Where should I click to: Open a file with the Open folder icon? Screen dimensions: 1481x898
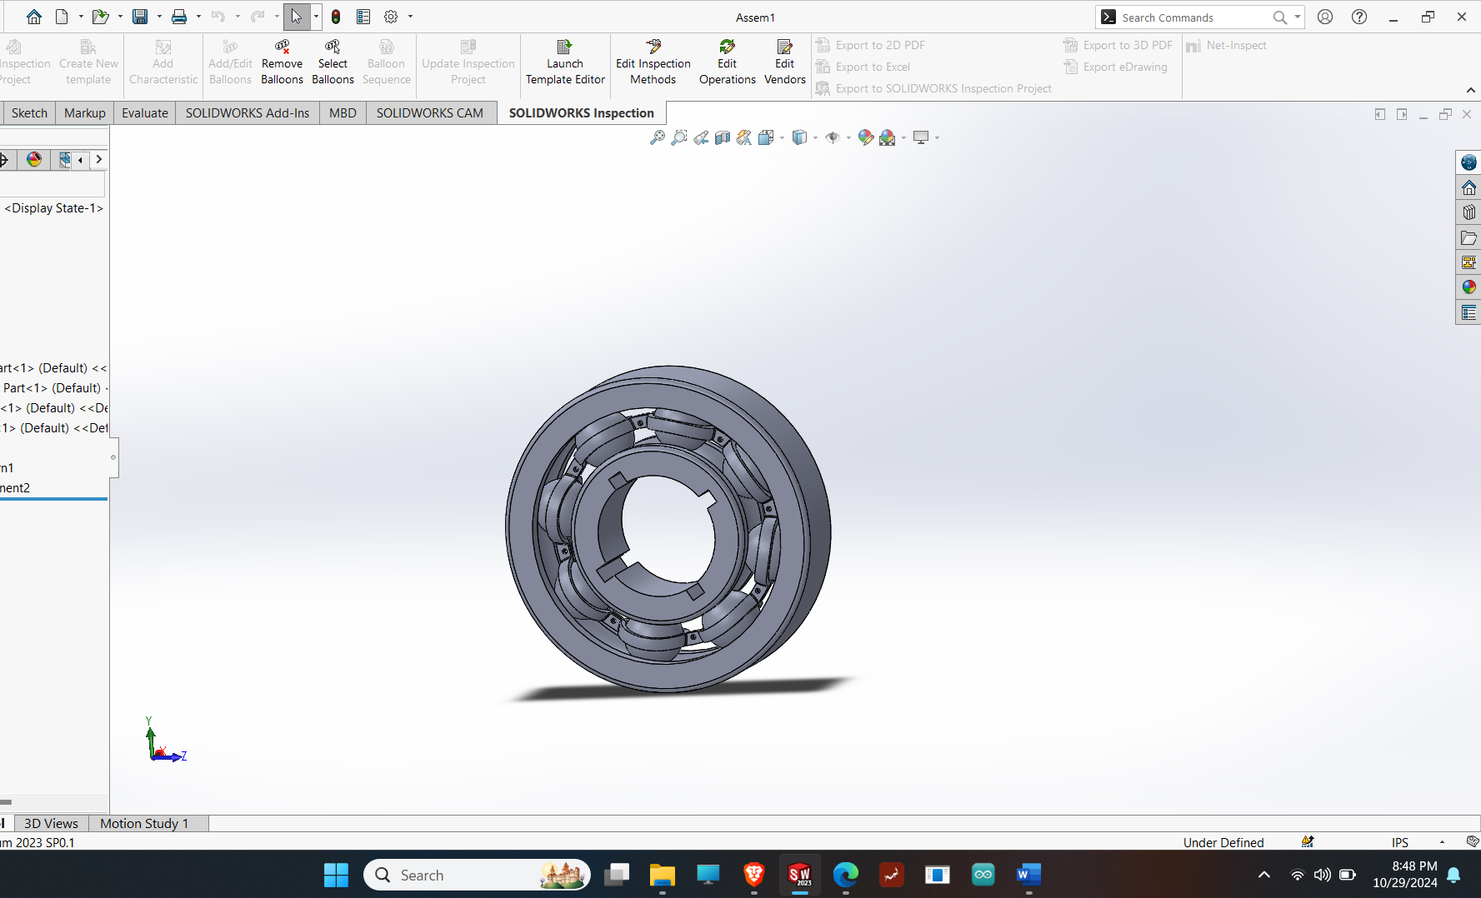100,17
